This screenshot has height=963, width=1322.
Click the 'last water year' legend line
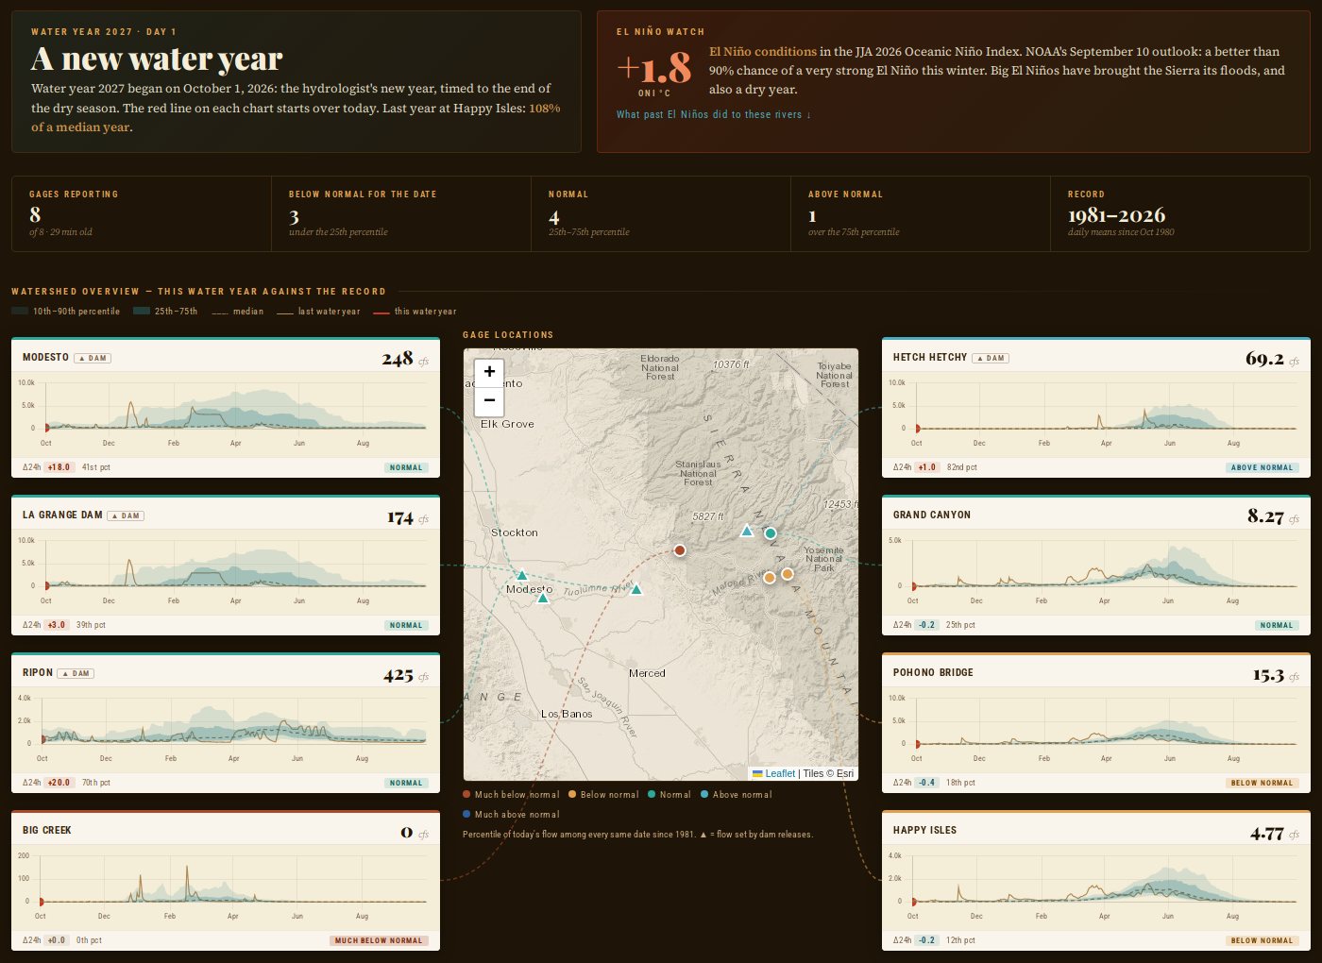[285, 313]
